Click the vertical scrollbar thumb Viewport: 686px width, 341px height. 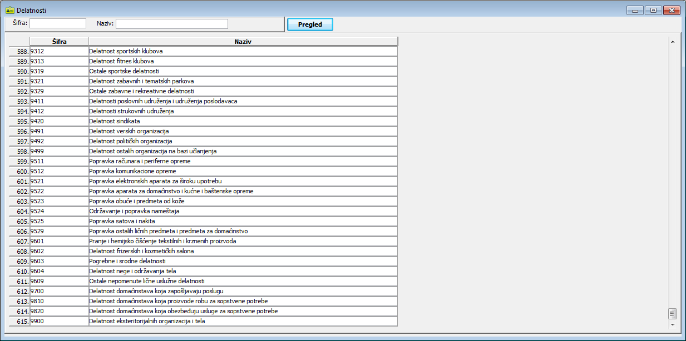[672, 313]
